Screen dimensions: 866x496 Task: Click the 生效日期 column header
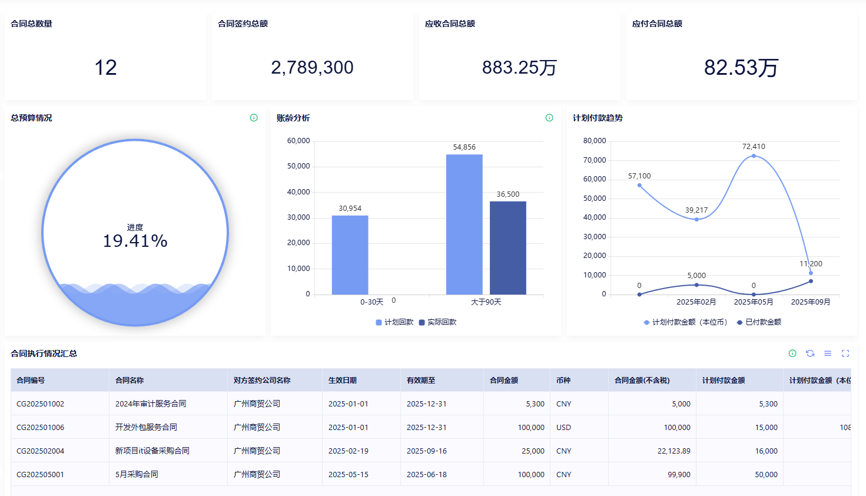click(x=343, y=381)
